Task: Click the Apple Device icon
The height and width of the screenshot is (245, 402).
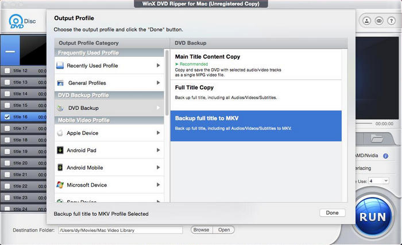Action: click(60, 133)
